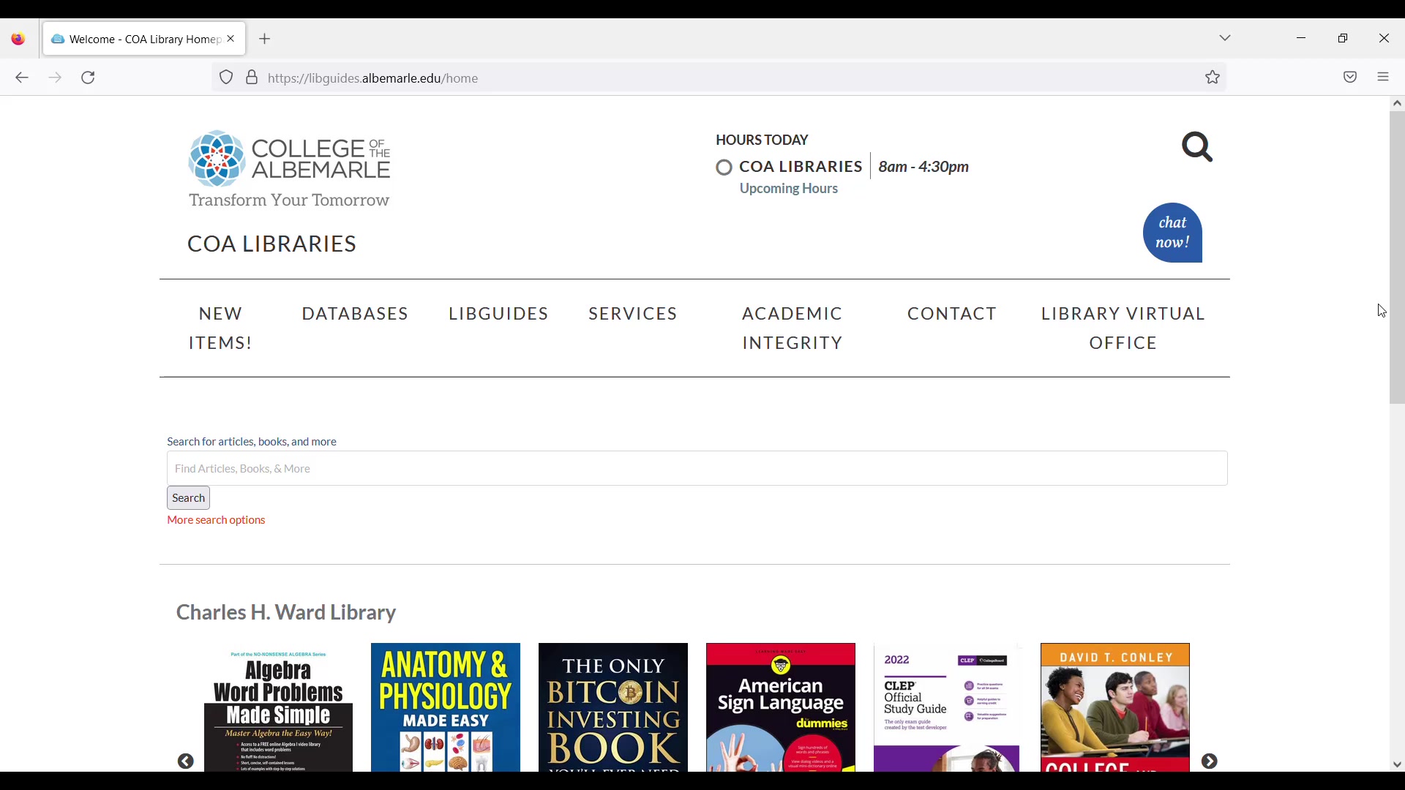List all tabs dropdown arrow

[x=1226, y=38]
